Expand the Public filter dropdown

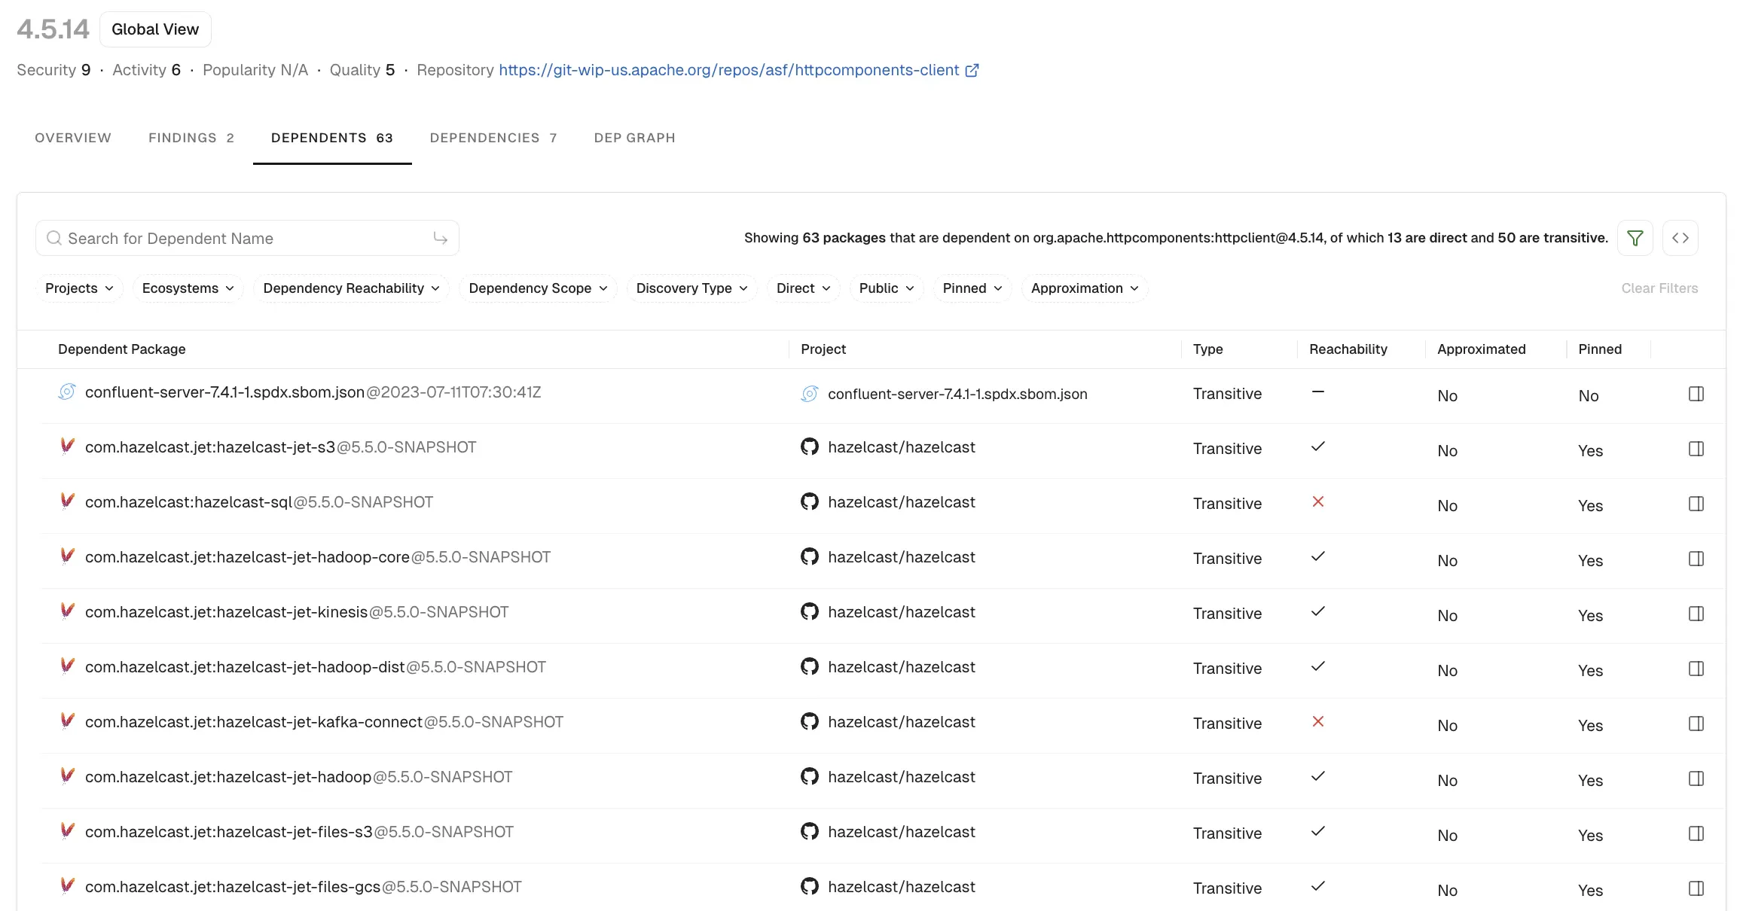click(887, 288)
